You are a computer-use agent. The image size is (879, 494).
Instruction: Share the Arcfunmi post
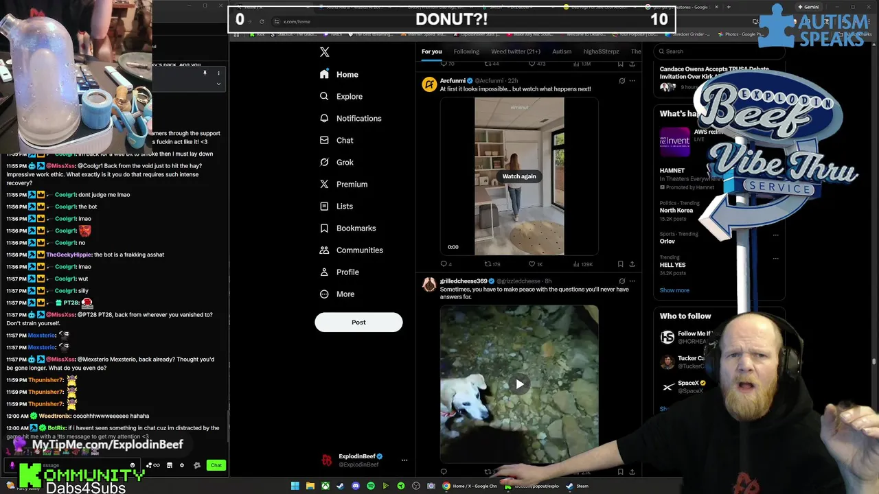click(x=632, y=264)
